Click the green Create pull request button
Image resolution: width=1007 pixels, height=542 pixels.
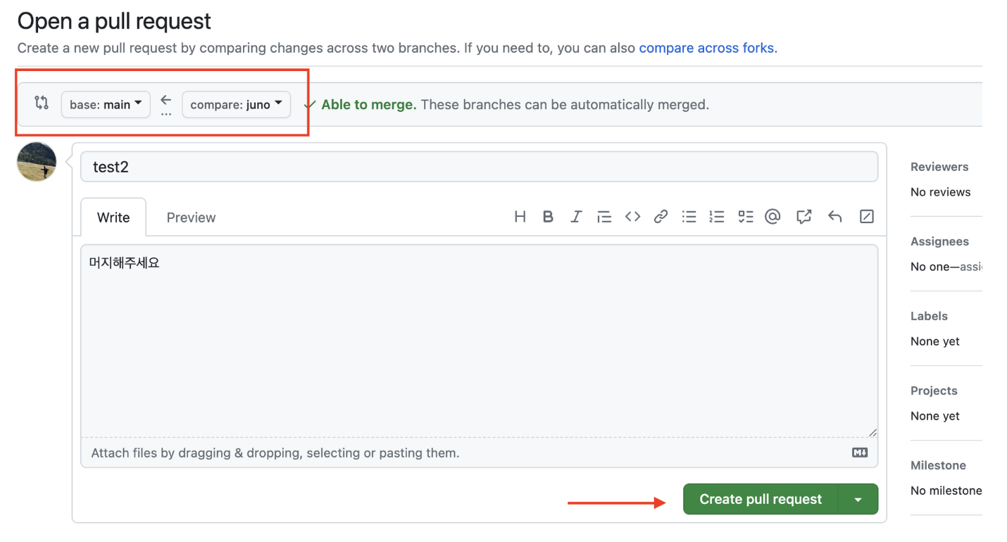tap(761, 499)
